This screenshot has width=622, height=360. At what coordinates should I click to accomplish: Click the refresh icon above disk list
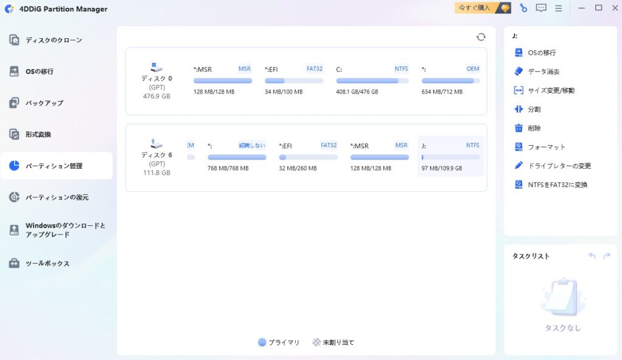[480, 37]
